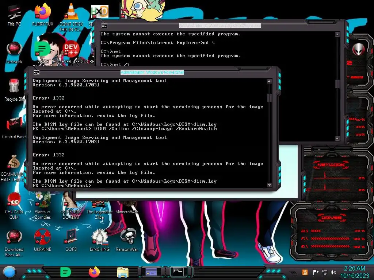The height and width of the screenshot is (280, 374).
Task: Select the red fuzzy Chuzzle game icon
Action: pyautogui.click(x=14, y=200)
